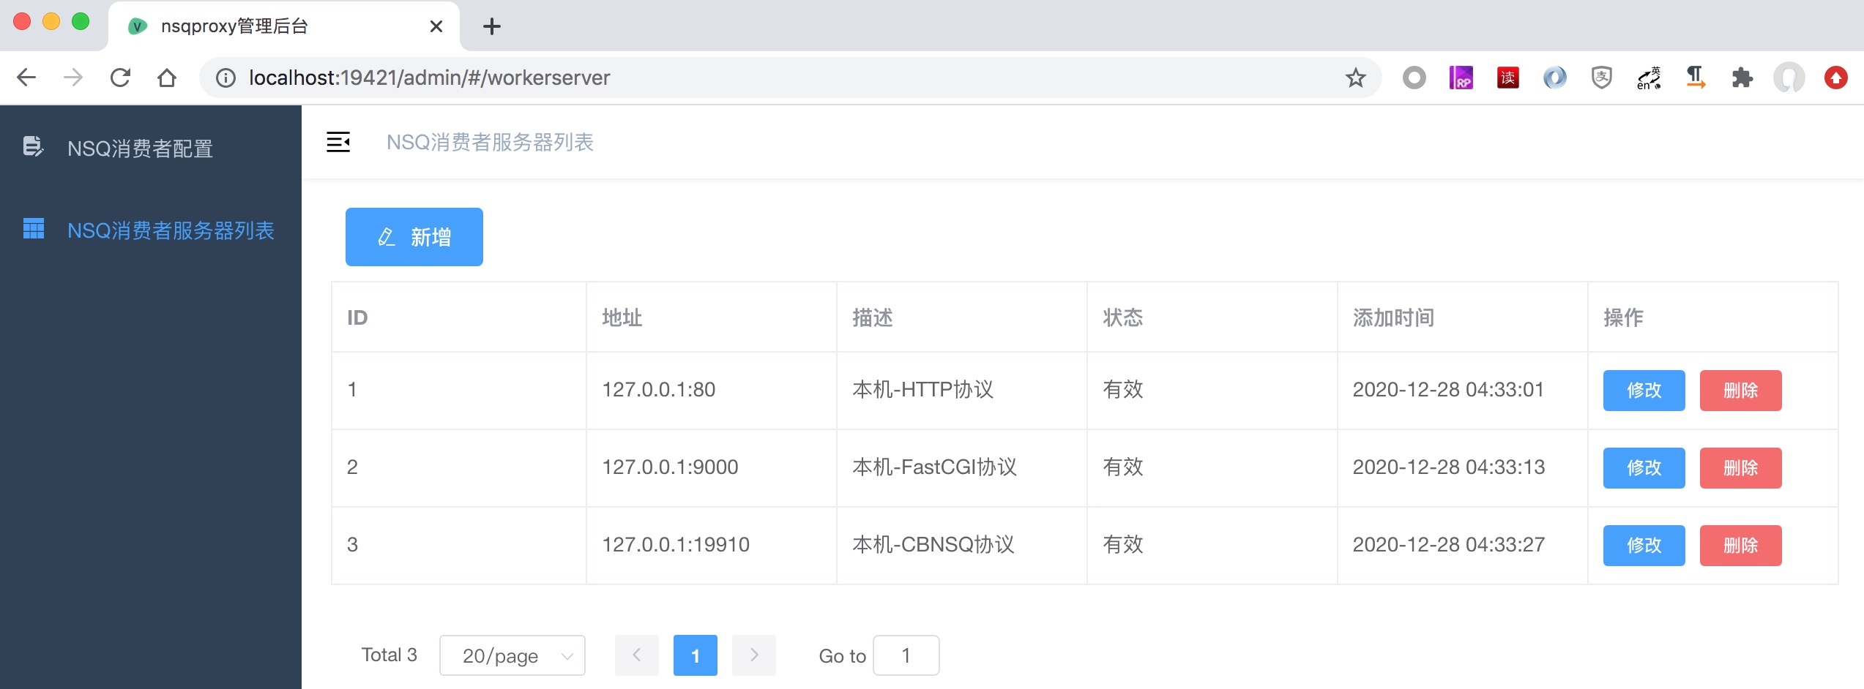Click the Go to page number input
The image size is (1864, 689).
coord(906,655)
